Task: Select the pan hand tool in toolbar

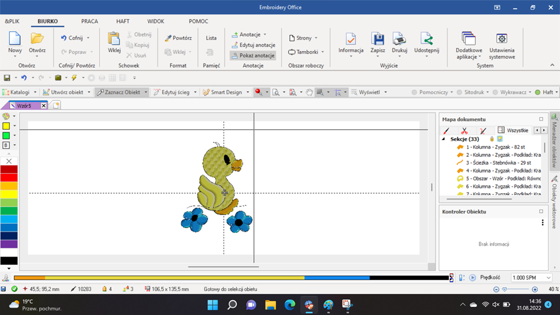Action: pyautogui.click(x=310, y=92)
